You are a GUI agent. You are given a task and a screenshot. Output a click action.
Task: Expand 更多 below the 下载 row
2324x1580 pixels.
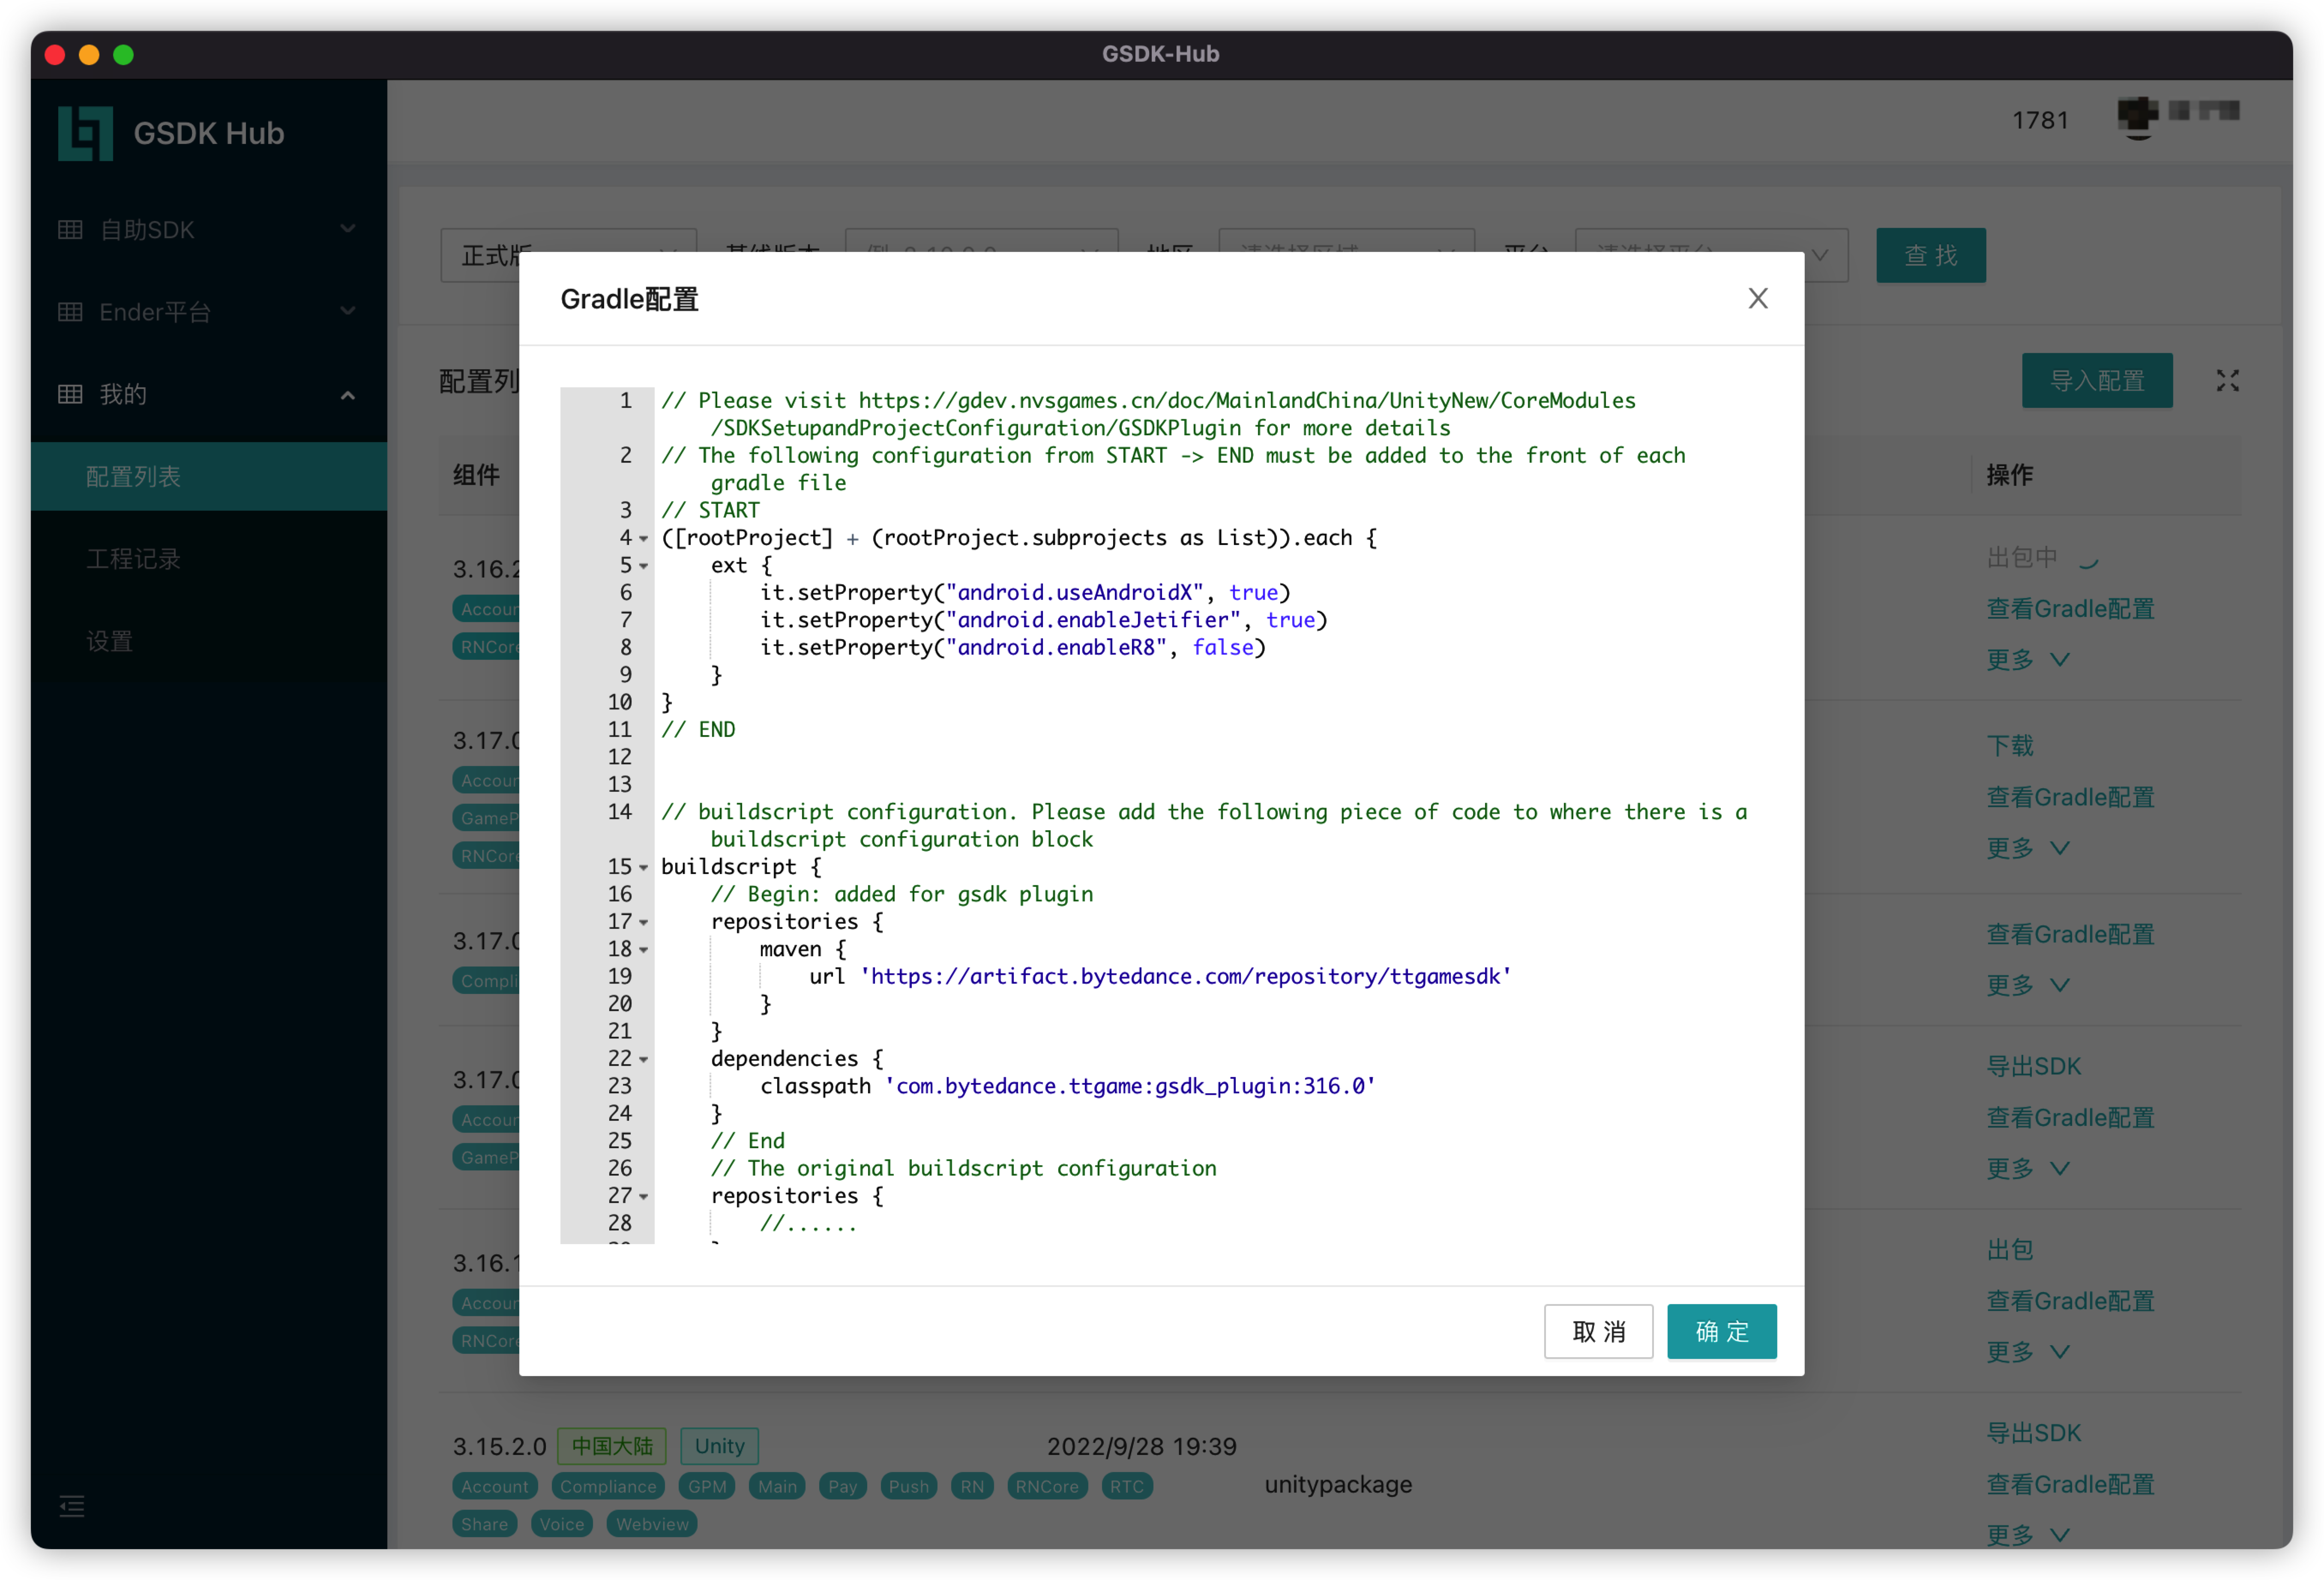[2027, 848]
